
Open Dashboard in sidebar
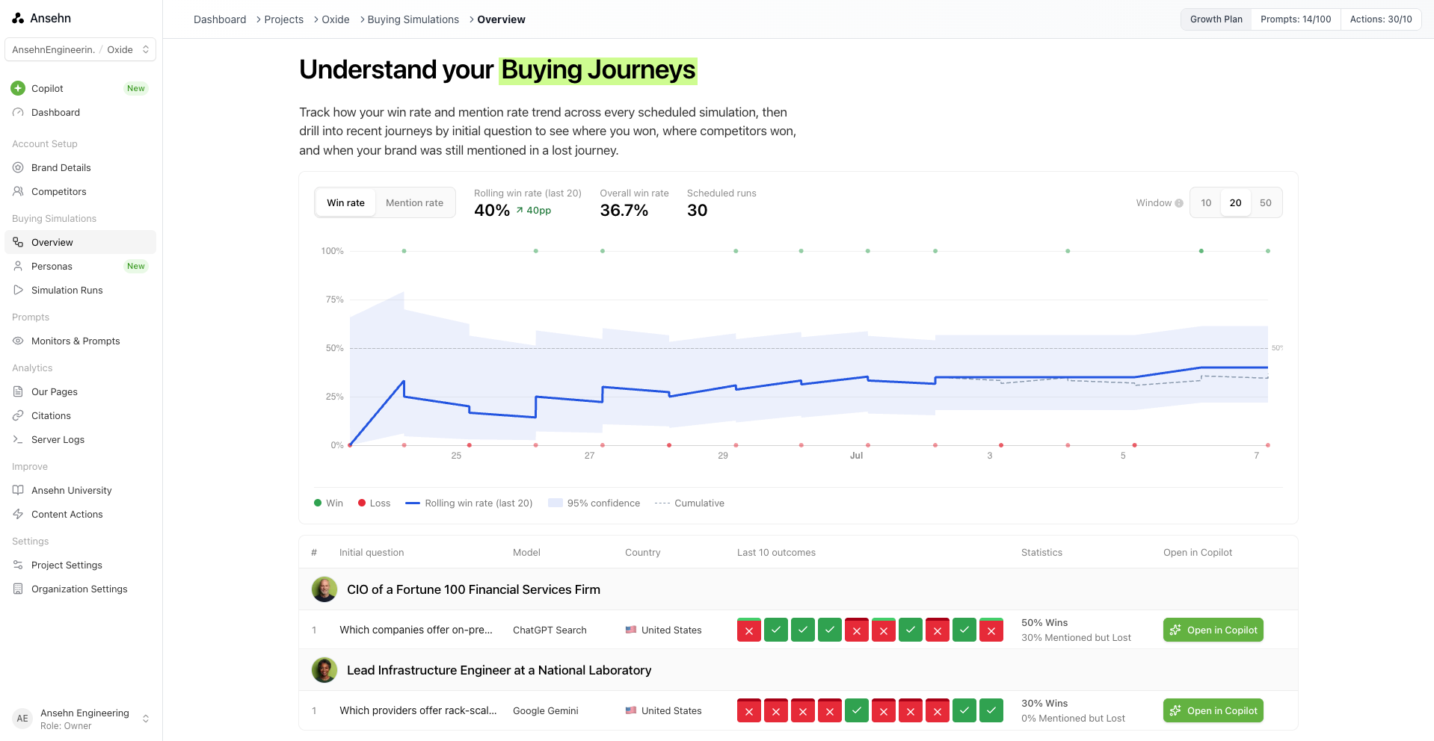[x=81, y=112]
